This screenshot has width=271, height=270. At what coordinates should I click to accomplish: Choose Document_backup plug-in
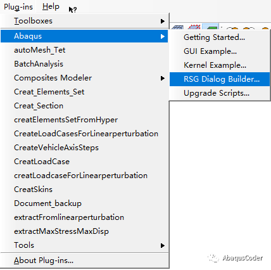[84, 203]
